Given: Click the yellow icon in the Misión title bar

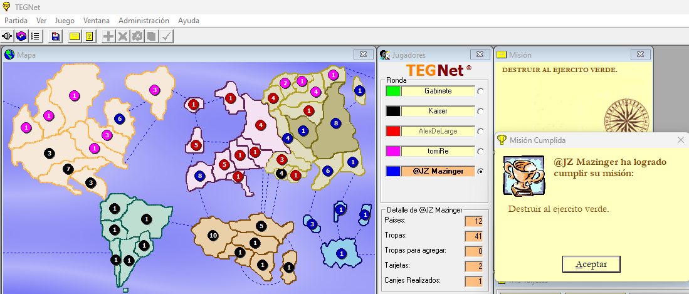Looking at the screenshot, I should point(502,55).
